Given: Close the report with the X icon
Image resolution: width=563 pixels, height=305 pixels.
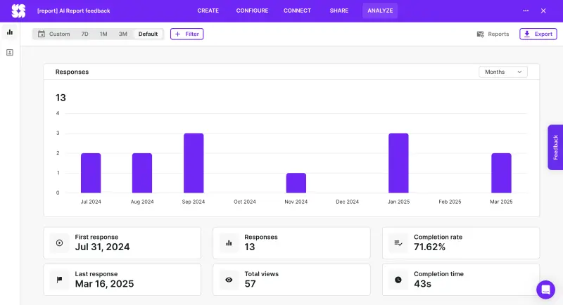Looking at the screenshot, I should (x=543, y=11).
